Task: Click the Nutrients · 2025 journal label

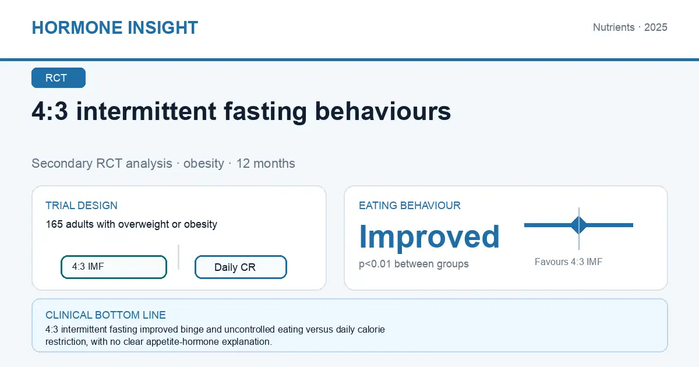Action: click(x=630, y=27)
